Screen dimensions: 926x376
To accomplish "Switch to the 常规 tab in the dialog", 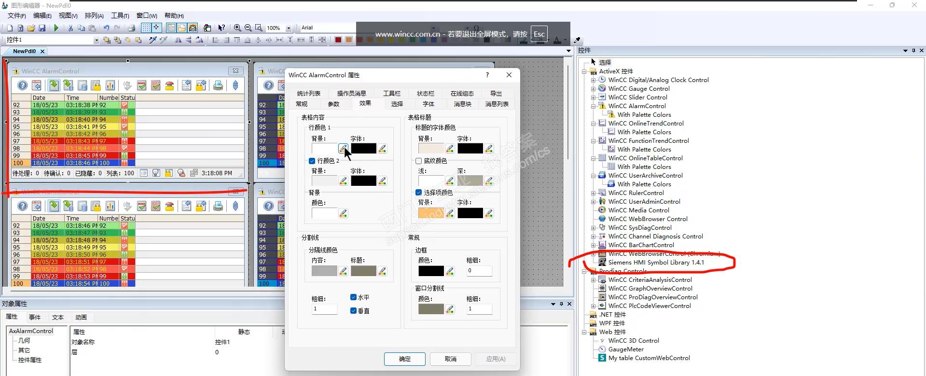I will click(302, 104).
